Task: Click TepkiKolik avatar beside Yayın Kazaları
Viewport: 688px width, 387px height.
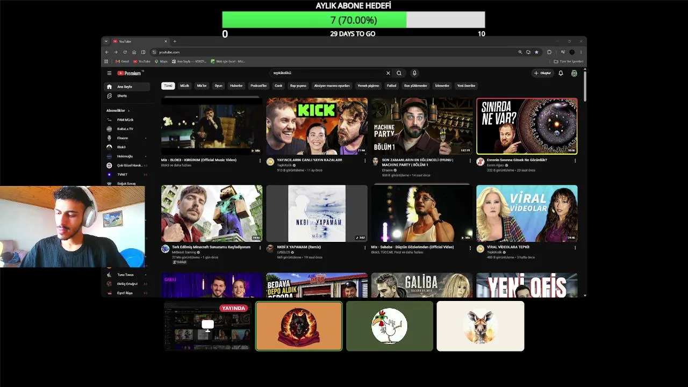Action: (x=270, y=162)
